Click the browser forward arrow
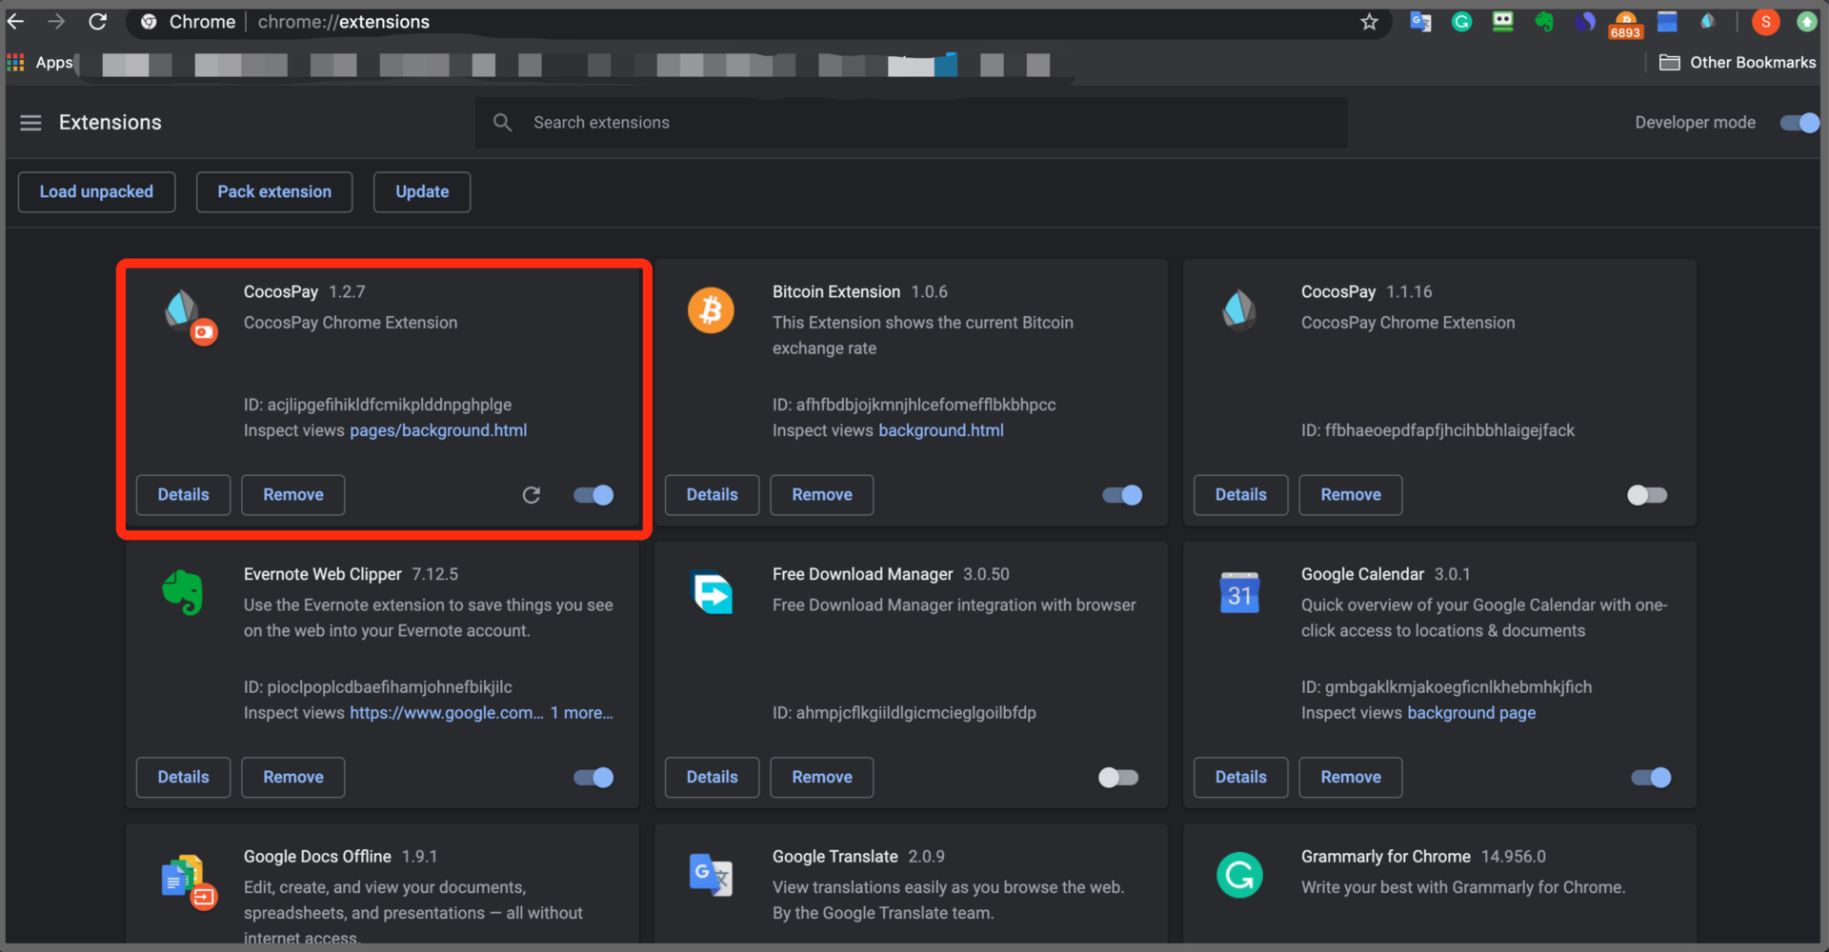 click(x=57, y=21)
